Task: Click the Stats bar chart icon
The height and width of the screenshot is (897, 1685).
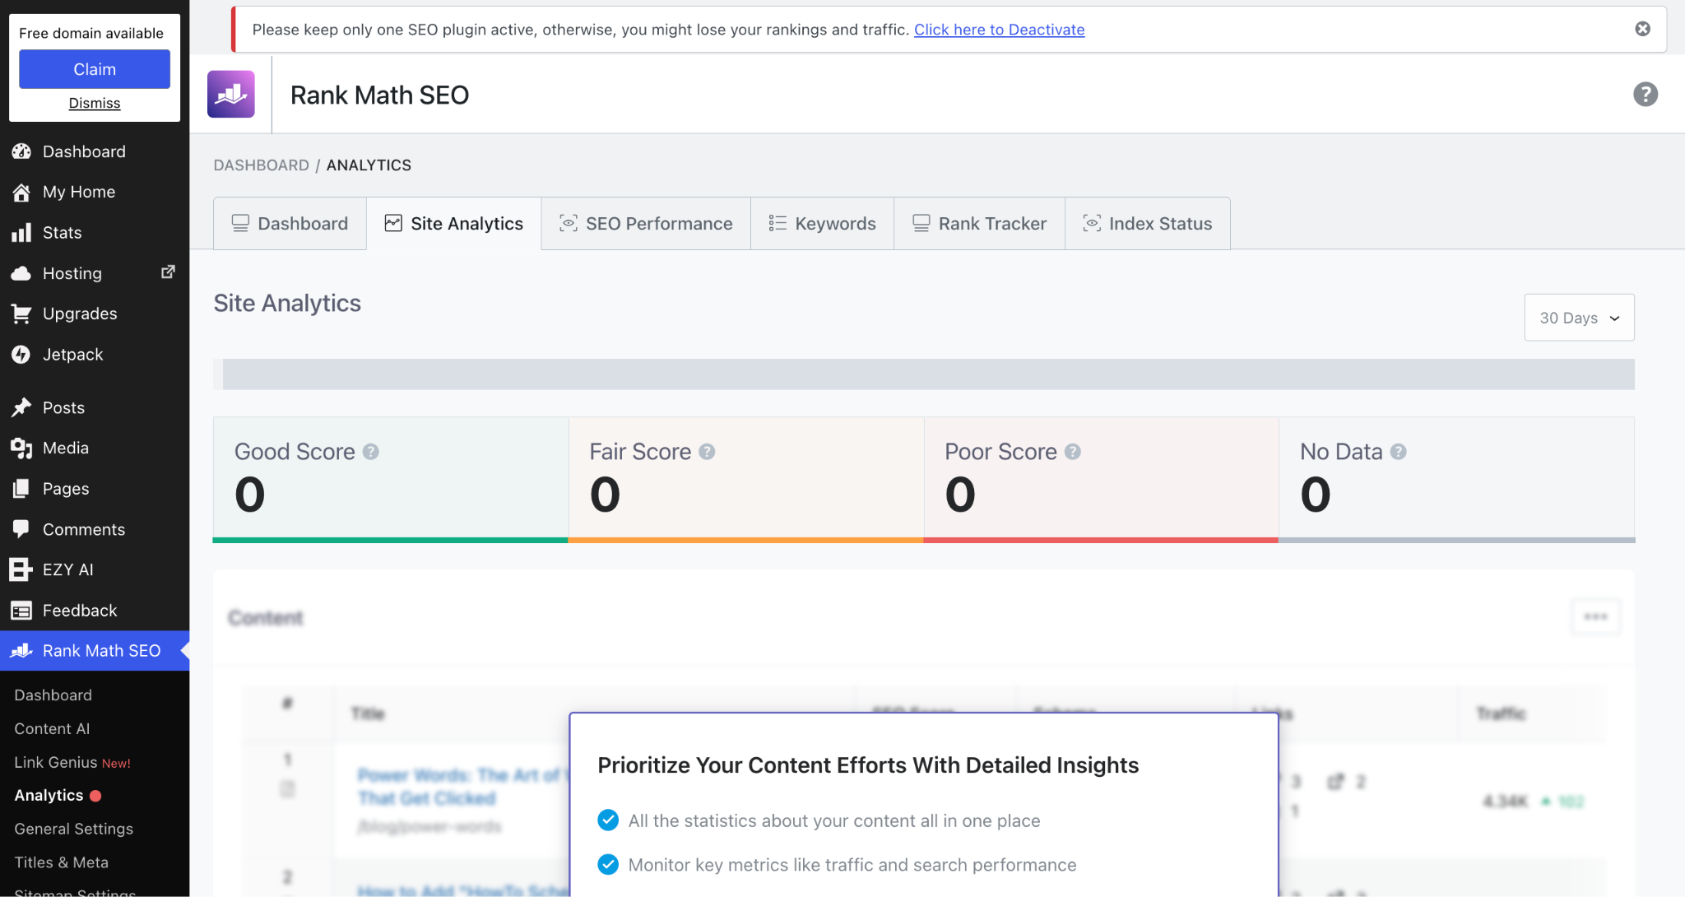Action: tap(21, 233)
